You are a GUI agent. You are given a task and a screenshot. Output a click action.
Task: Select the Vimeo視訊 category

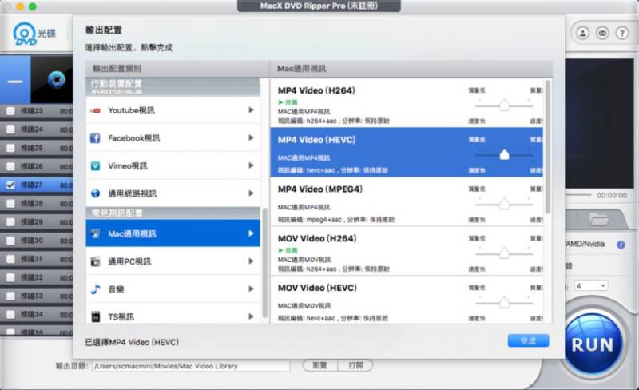[x=173, y=165]
